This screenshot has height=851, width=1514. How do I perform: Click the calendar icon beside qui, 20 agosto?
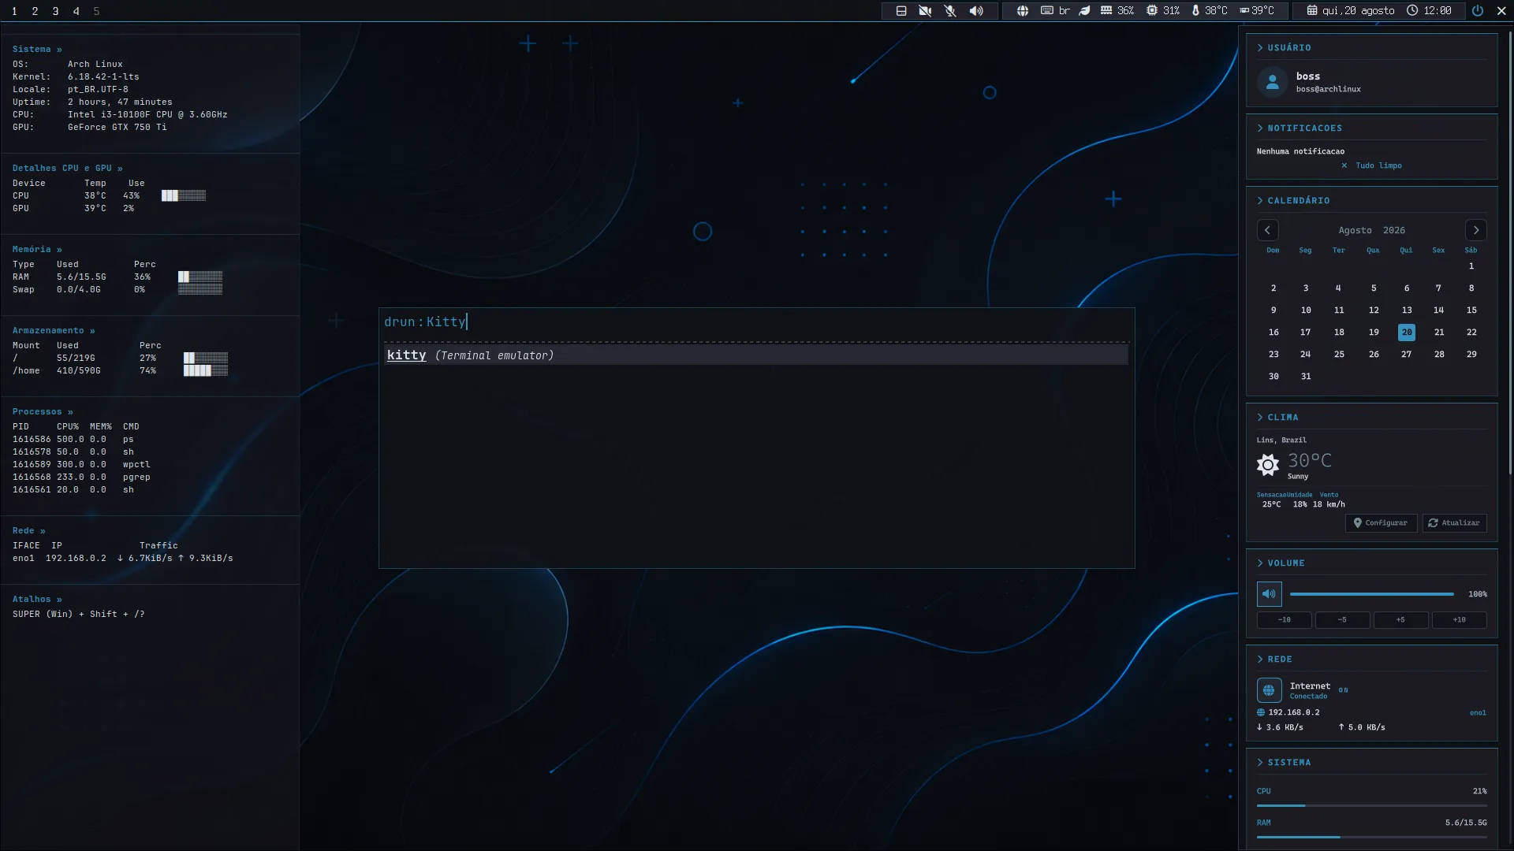(x=1312, y=11)
